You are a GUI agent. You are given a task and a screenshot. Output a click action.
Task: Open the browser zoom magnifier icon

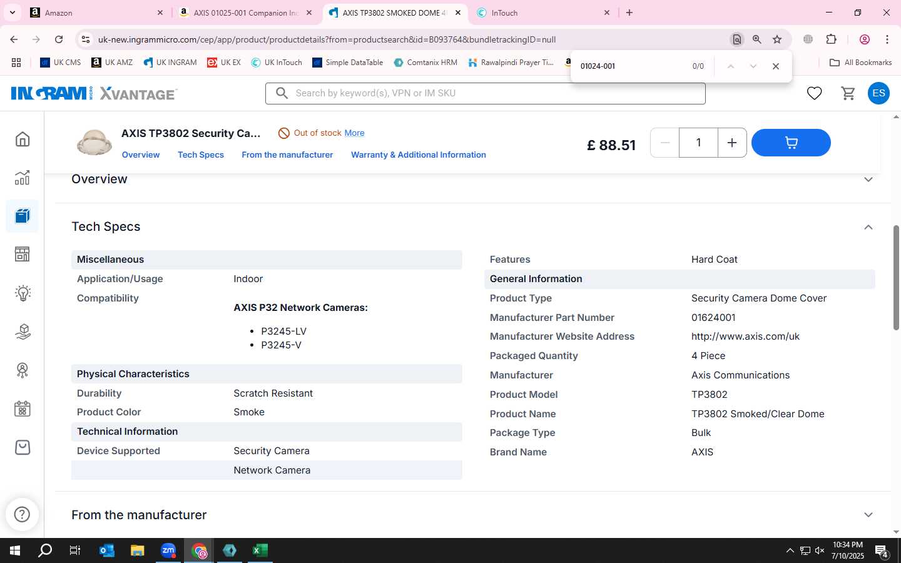coord(757,39)
